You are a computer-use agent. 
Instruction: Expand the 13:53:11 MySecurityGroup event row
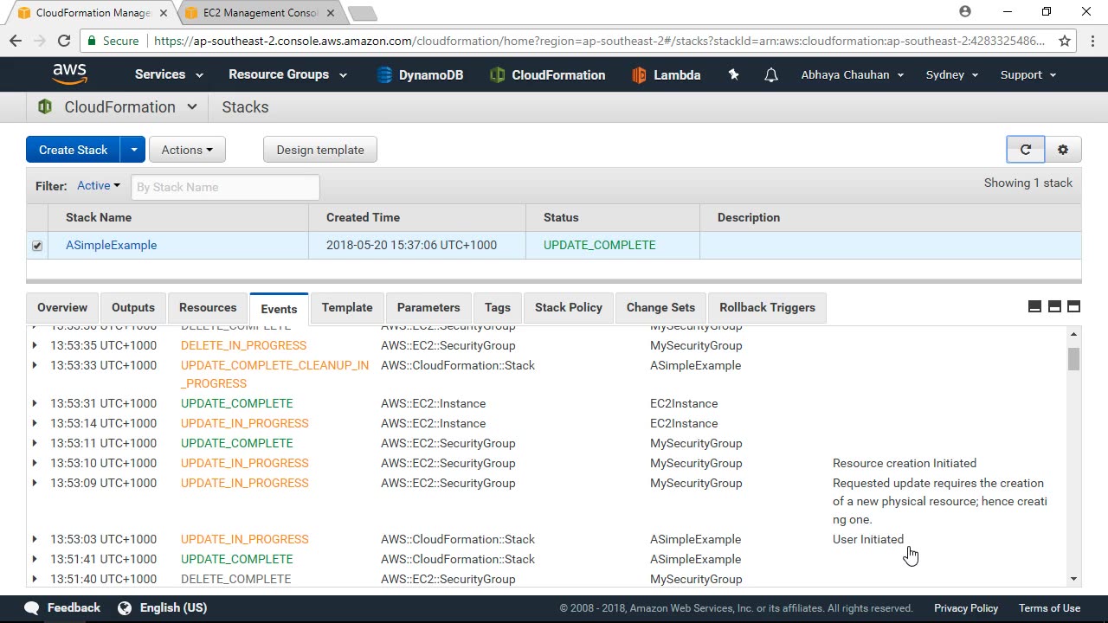(35, 443)
